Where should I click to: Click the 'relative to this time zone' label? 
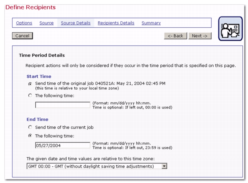91,159
